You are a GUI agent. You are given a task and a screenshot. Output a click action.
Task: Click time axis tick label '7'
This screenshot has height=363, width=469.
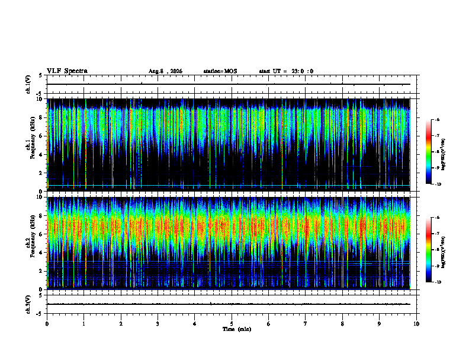[305, 324]
